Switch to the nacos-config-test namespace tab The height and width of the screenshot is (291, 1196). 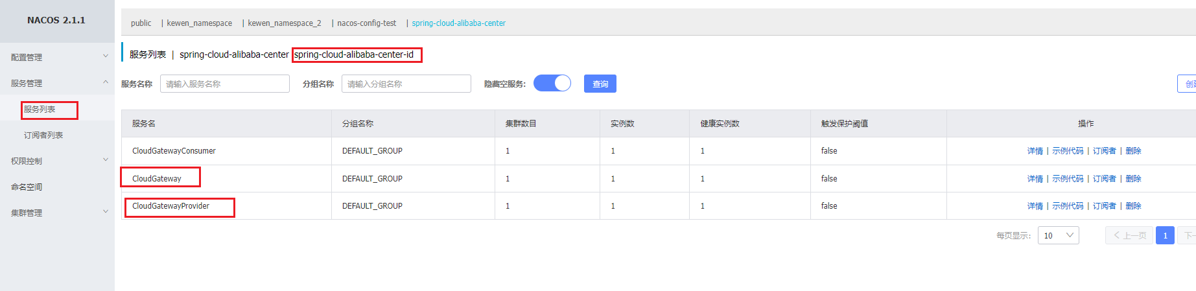(366, 23)
